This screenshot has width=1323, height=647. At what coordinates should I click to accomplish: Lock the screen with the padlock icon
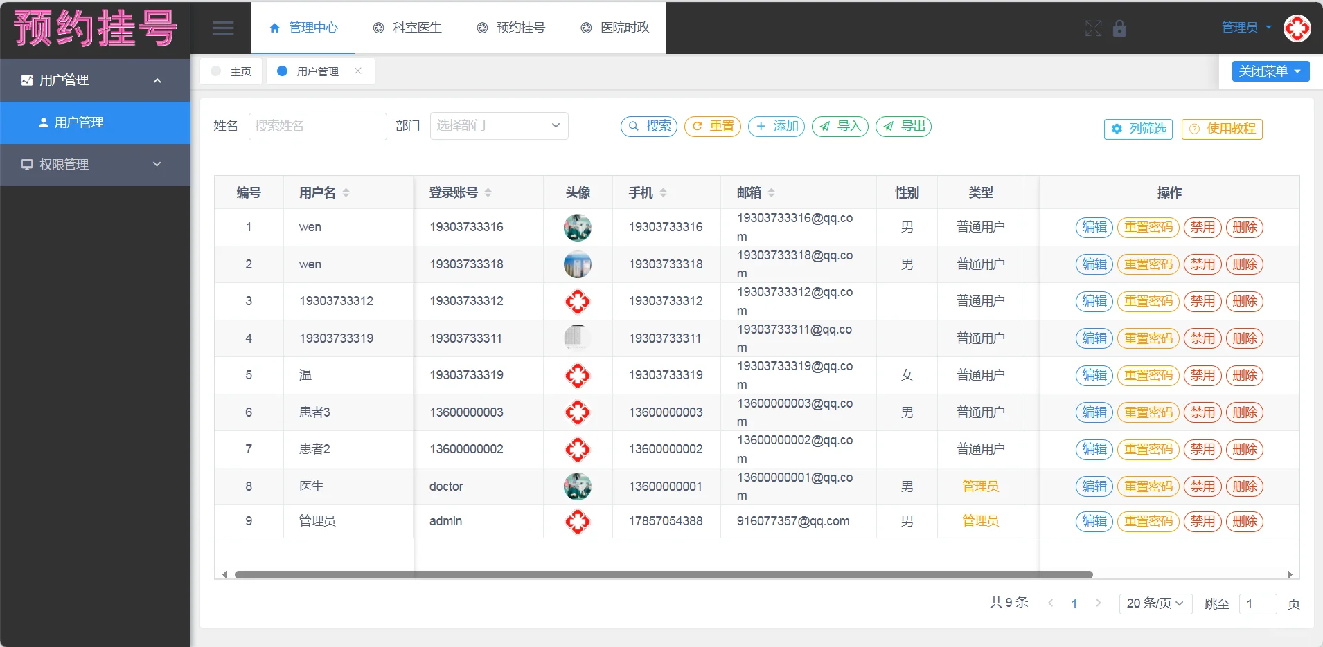point(1119,29)
